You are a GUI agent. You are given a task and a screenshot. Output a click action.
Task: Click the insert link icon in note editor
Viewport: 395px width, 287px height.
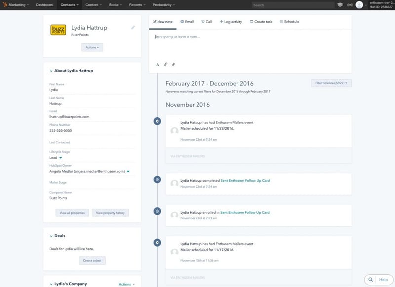coord(165,64)
